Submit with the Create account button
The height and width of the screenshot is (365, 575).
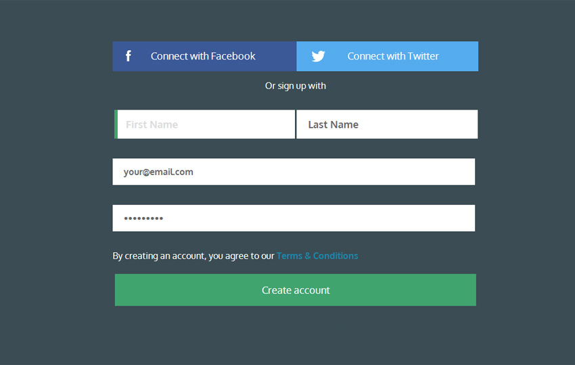[x=295, y=290]
